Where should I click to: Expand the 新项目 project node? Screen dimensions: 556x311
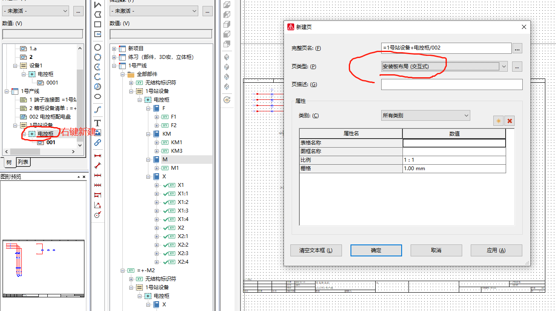pos(114,49)
